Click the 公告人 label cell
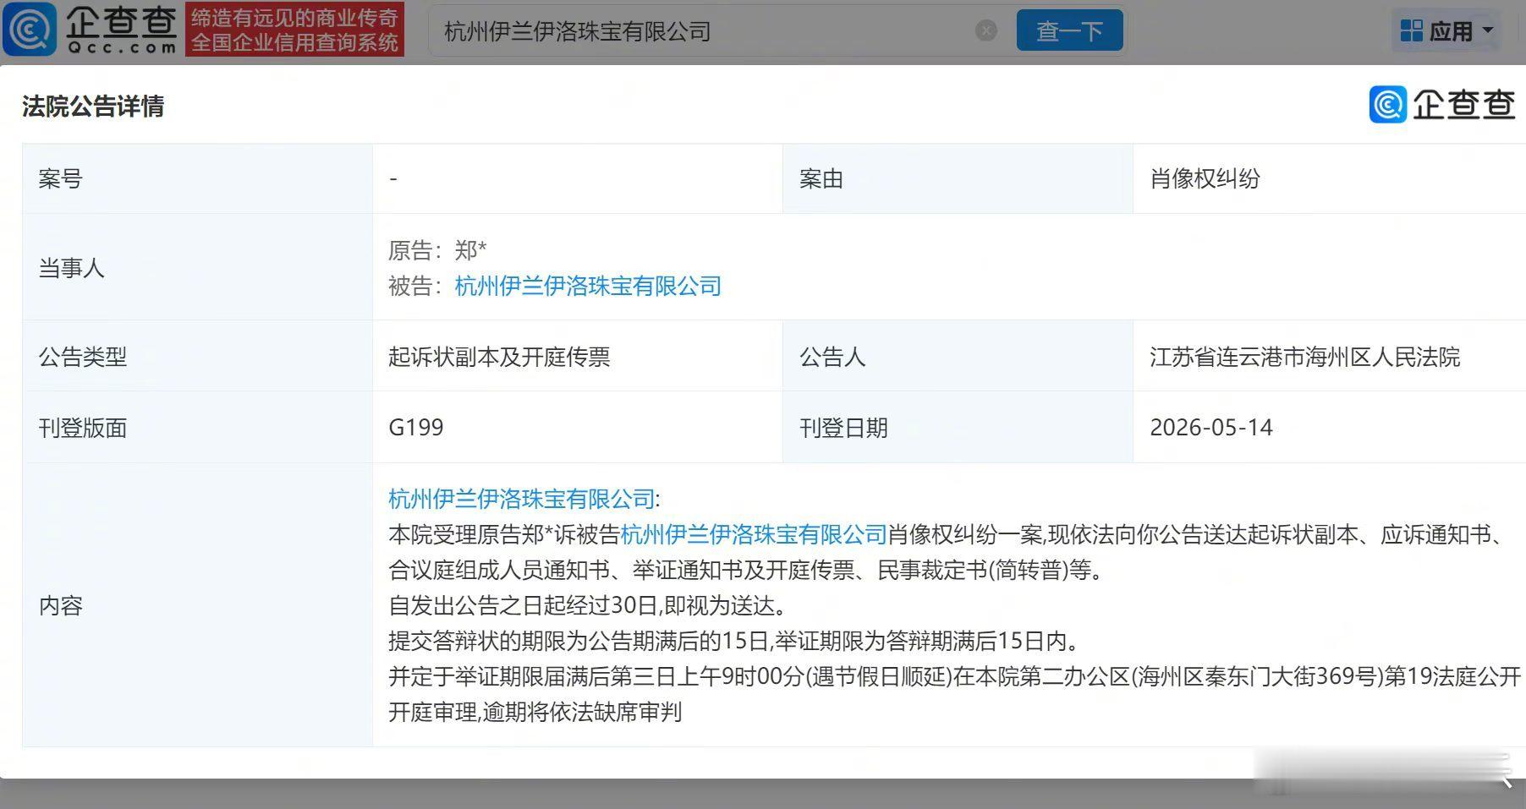 pos(958,356)
